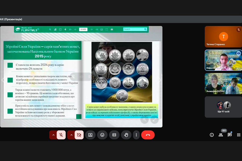Screen dimensions: 242x161
Task: Open the three-dot overlay menu on presentation
Action: [x=89, y=76]
